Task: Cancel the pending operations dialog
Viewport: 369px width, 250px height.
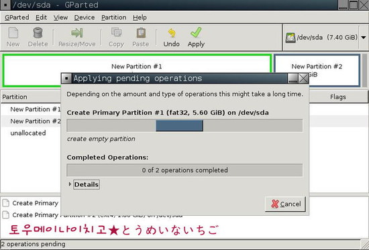Action: pyautogui.click(x=285, y=204)
